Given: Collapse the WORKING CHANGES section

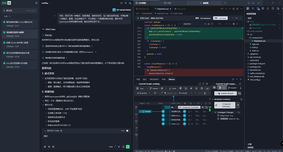Looking at the screenshot, I should [213, 99].
